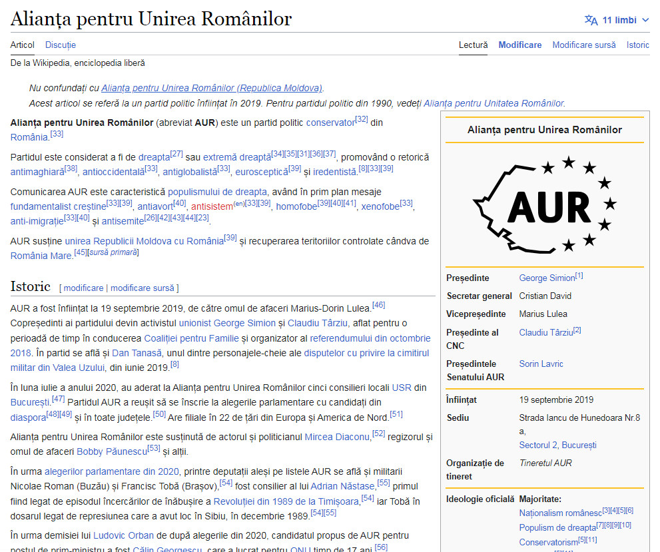Jump to citation [32] after conservator

[362, 119]
